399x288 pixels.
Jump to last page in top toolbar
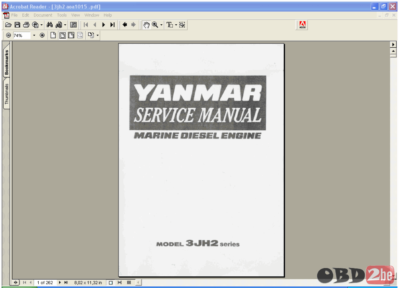pos(113,25)
